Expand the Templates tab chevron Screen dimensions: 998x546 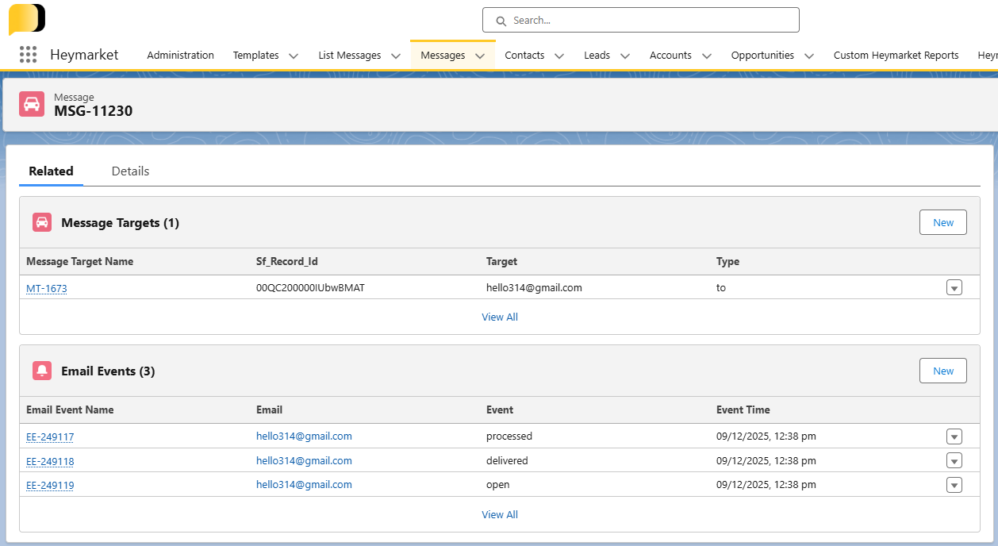pos(294,56)
